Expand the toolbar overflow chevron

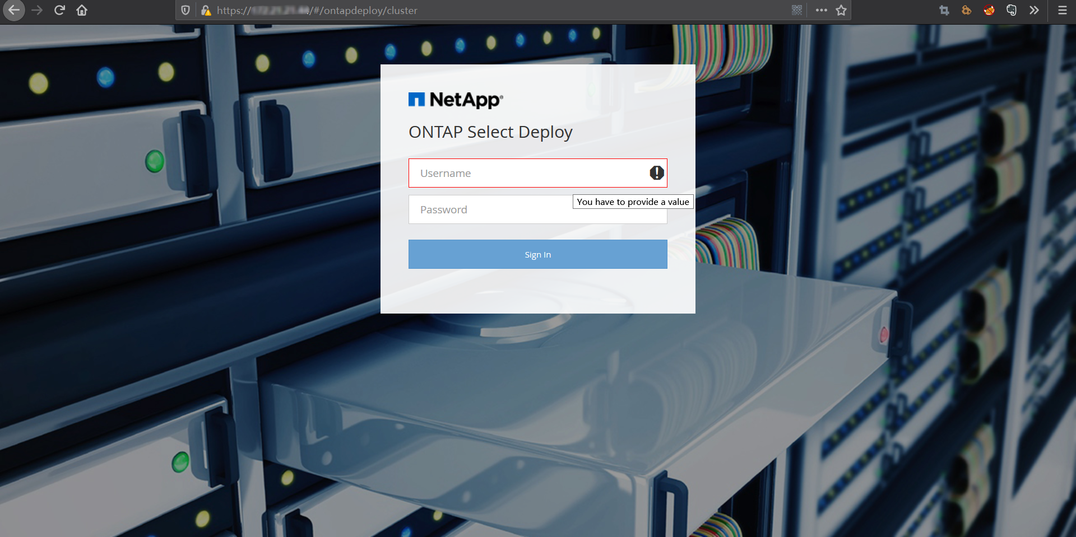pyautogui.click(x=1034, y=10)
